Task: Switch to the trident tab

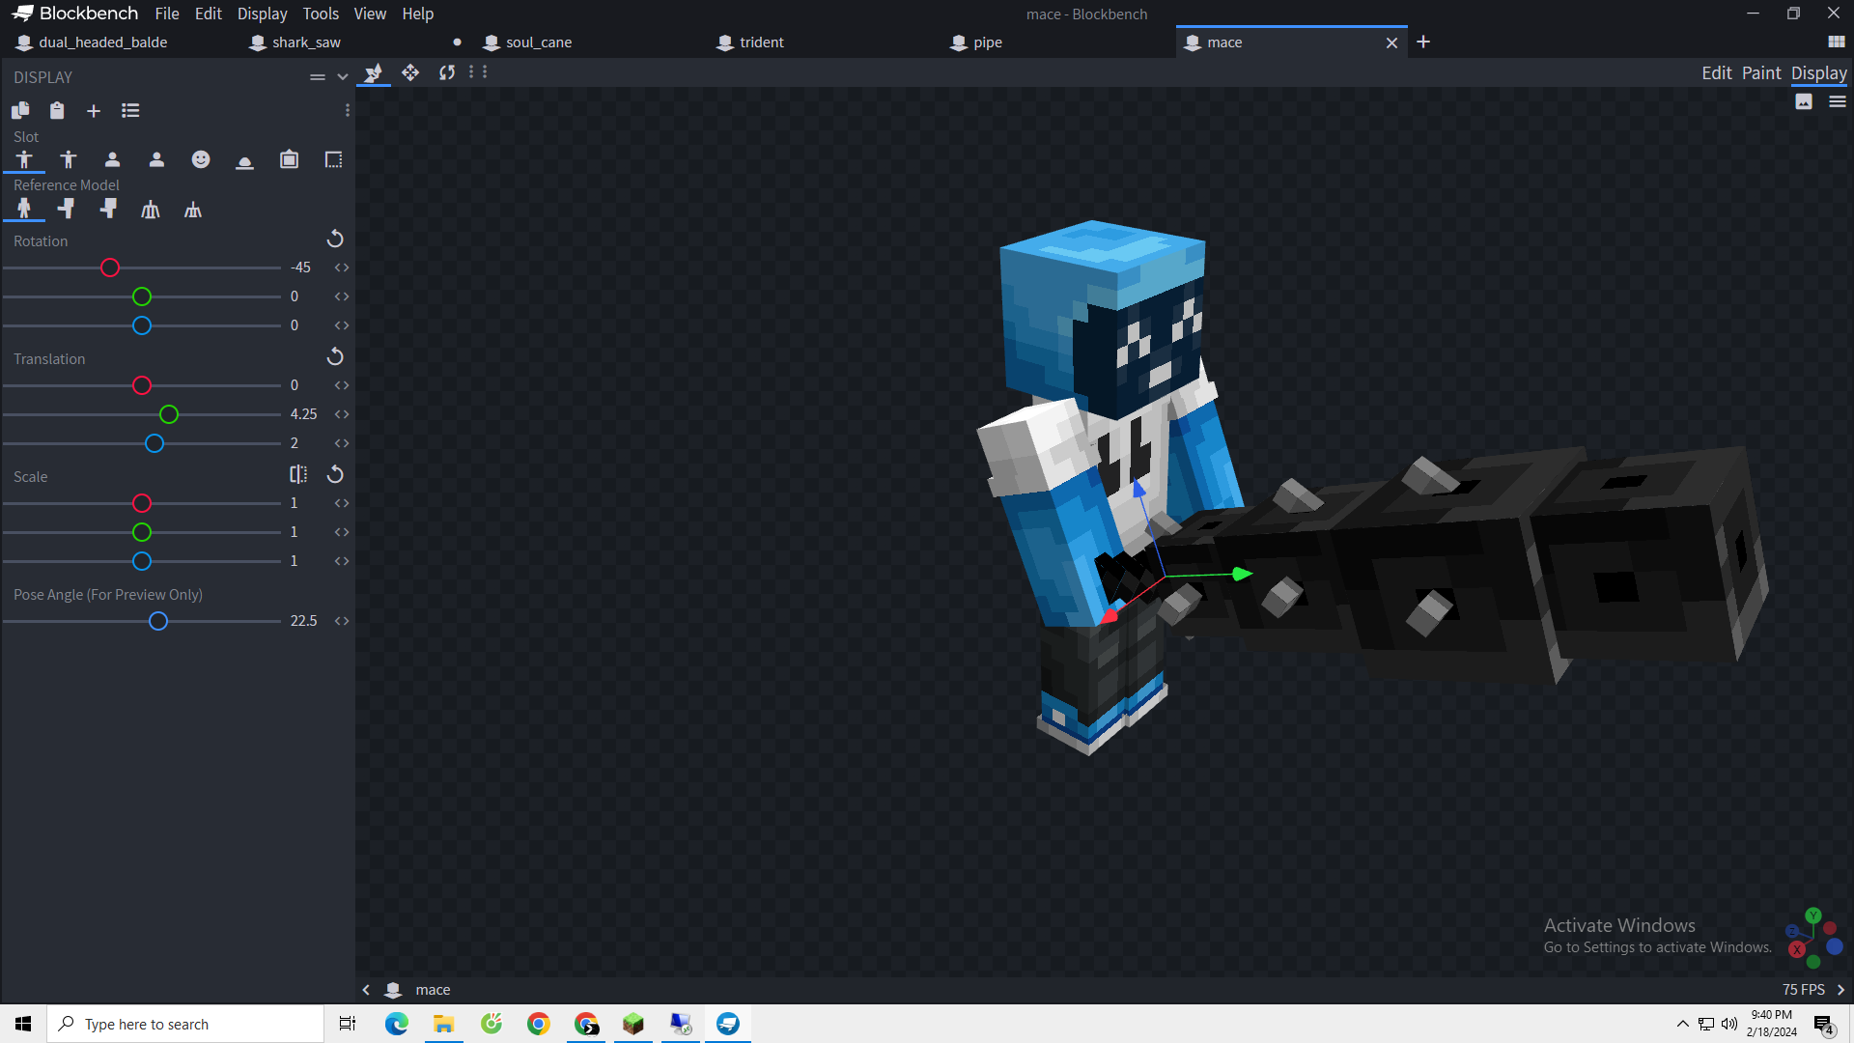Action: click(x=761, y=42)
